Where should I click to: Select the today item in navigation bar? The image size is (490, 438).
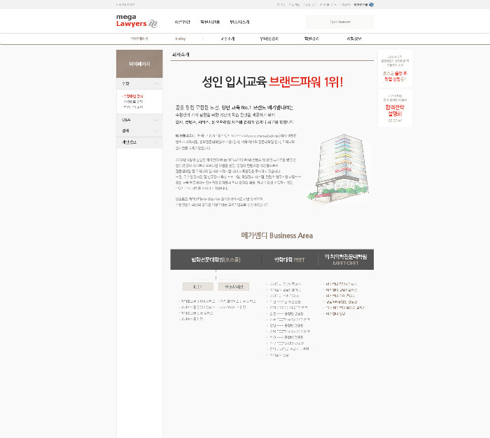pos(181,39)
